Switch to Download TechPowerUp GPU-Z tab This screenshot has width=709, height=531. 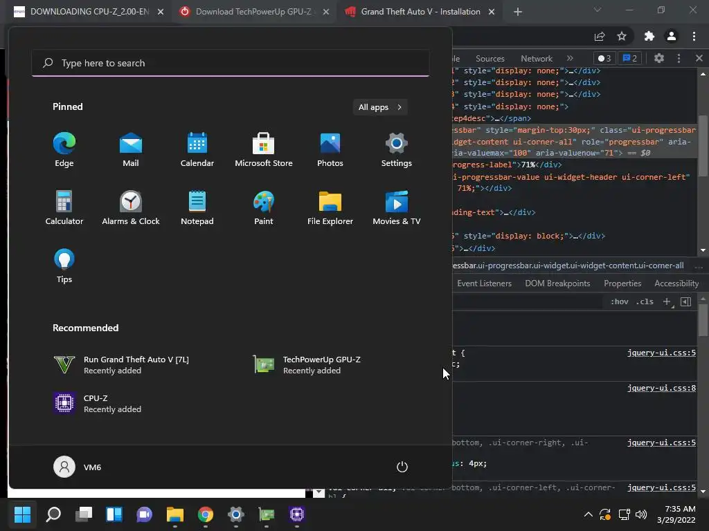tap(254, 12)
